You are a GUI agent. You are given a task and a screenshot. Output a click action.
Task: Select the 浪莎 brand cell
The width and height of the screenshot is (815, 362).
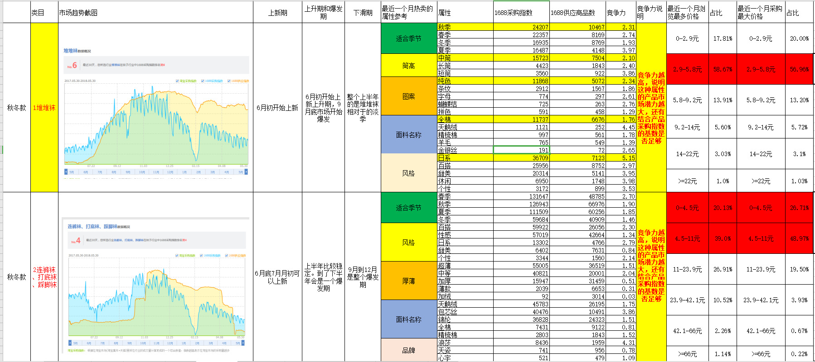pos(465,343)
